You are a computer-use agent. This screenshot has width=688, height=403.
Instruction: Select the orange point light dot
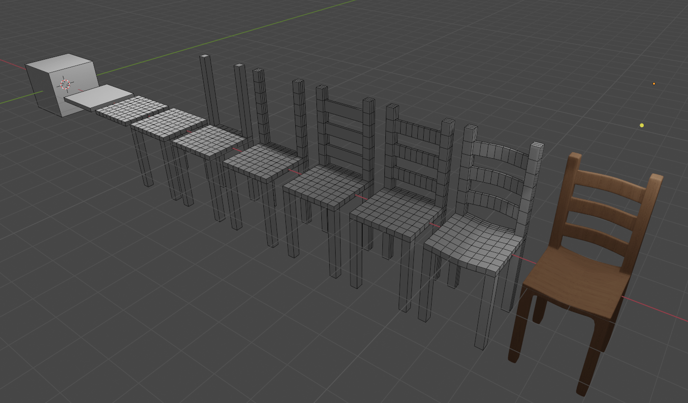click(x=654, y=83)
